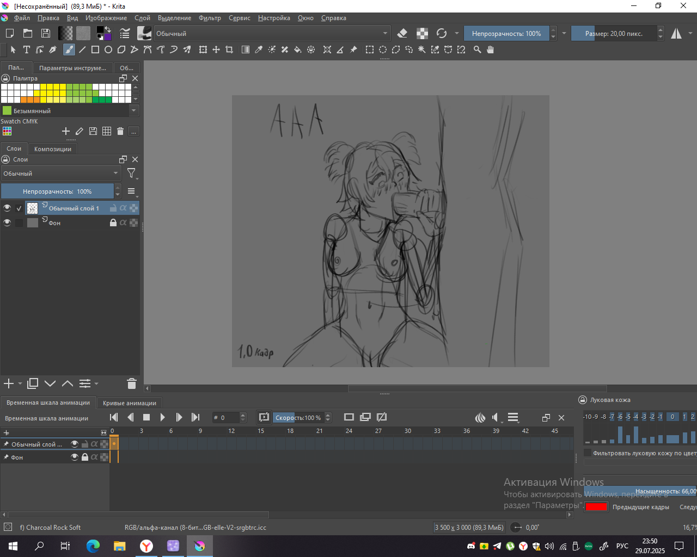697x557 pixels.
Task: Select the Pan hand tool
Action: point(491,49)
